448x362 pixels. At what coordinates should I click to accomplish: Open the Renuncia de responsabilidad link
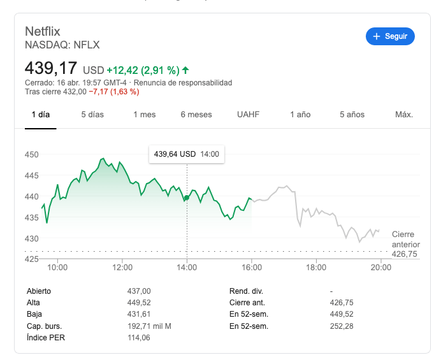183,83
